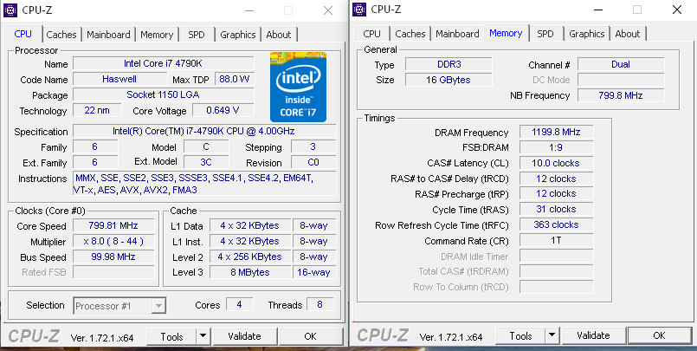Click OK in right CPU-Z window
The image size is (697, 351).
(660, 335)
